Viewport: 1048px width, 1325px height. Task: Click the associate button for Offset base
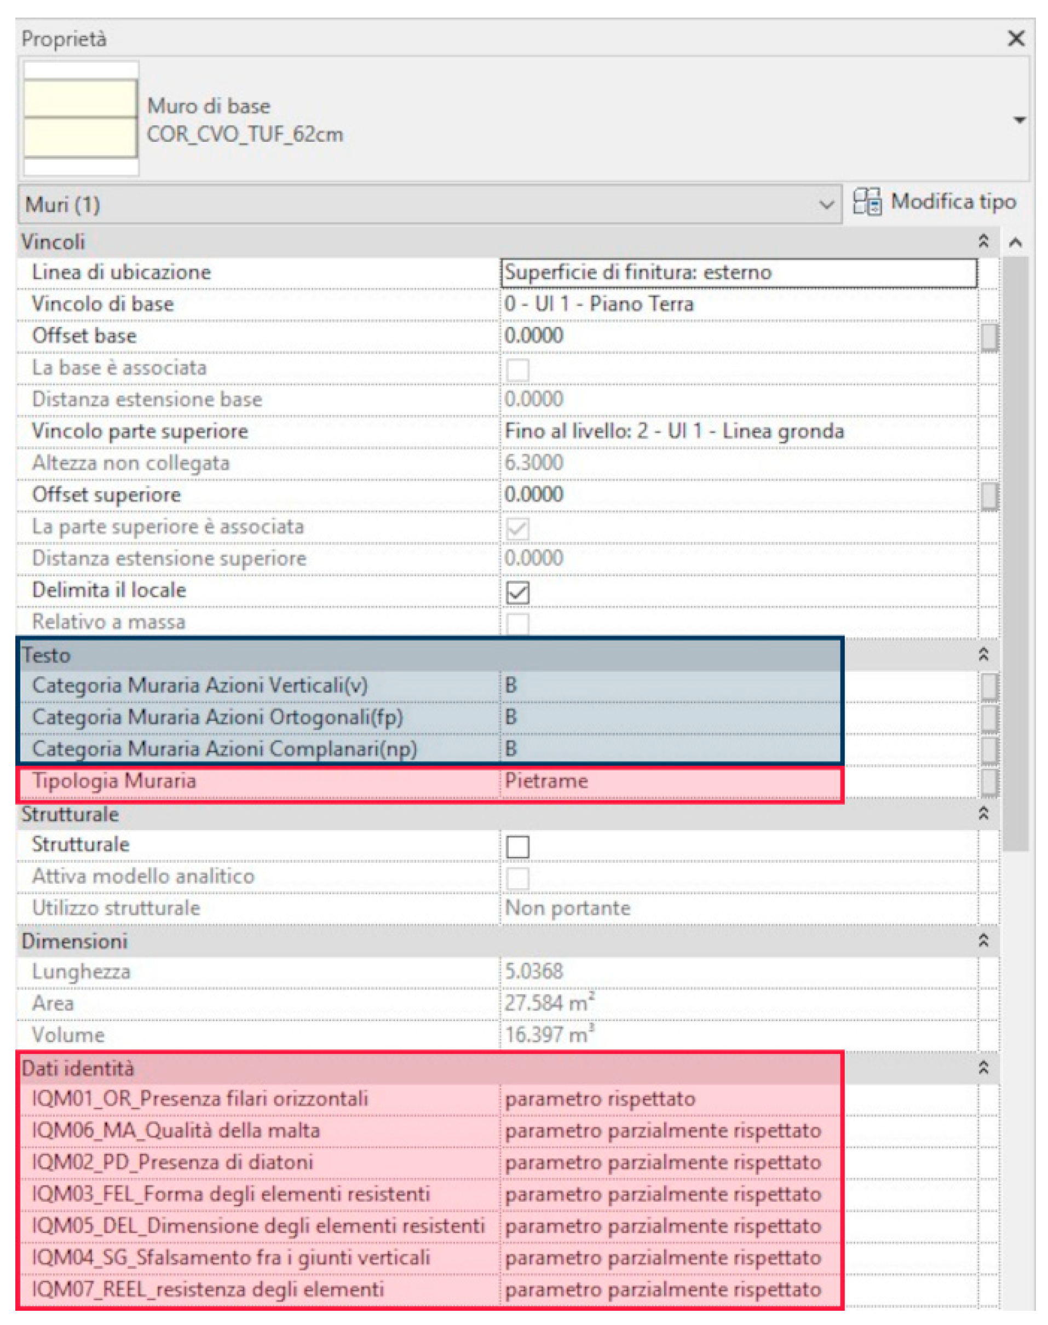point(988,337)
